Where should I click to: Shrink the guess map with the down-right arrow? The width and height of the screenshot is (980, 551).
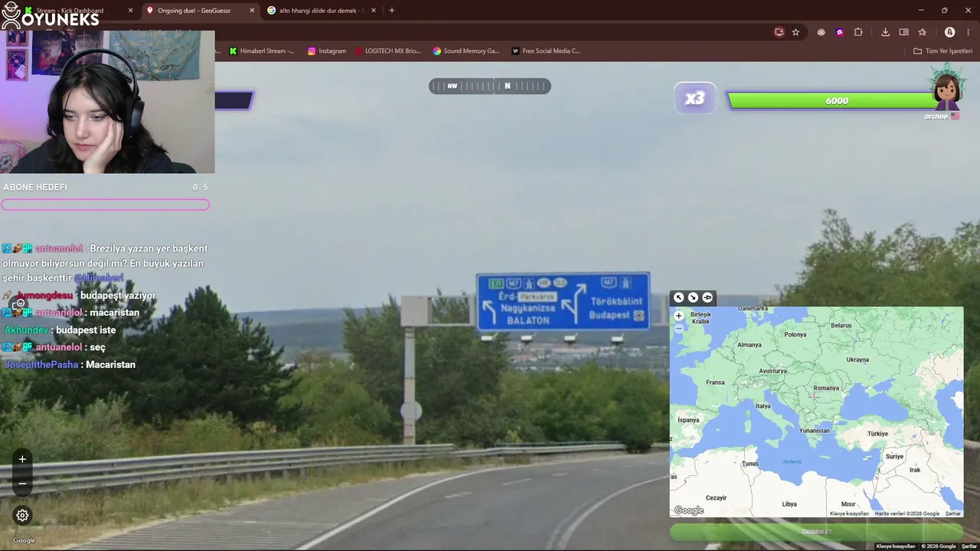pos(693,298)
